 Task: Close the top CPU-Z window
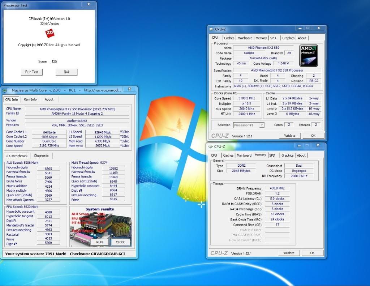[x=319, y=28]
